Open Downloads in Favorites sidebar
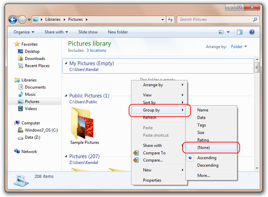The width and height of the screenshot is (268, 197). (34, 59)
